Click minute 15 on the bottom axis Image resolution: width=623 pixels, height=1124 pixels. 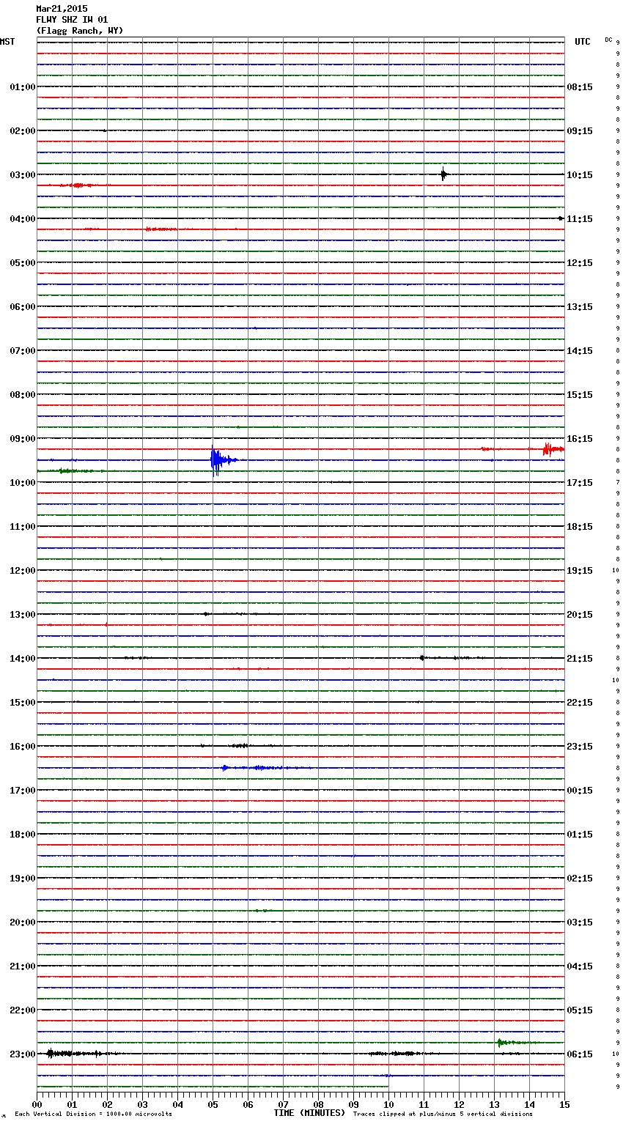click(x=564, y=1105)
